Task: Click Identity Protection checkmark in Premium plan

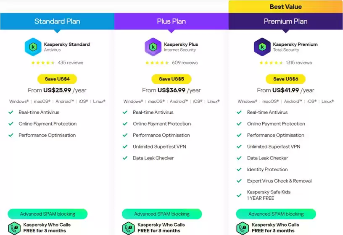Action: tap(239, 170)
